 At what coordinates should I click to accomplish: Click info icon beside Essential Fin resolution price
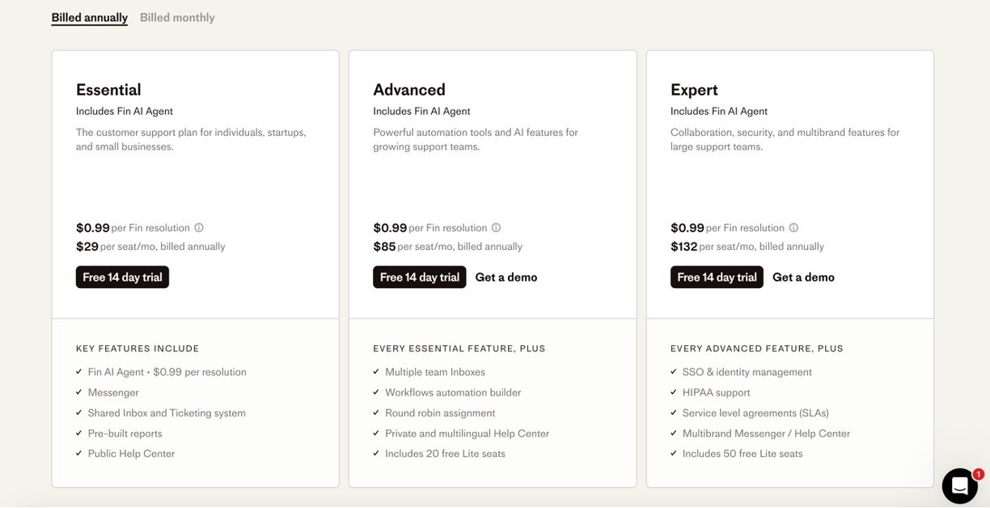199,228
